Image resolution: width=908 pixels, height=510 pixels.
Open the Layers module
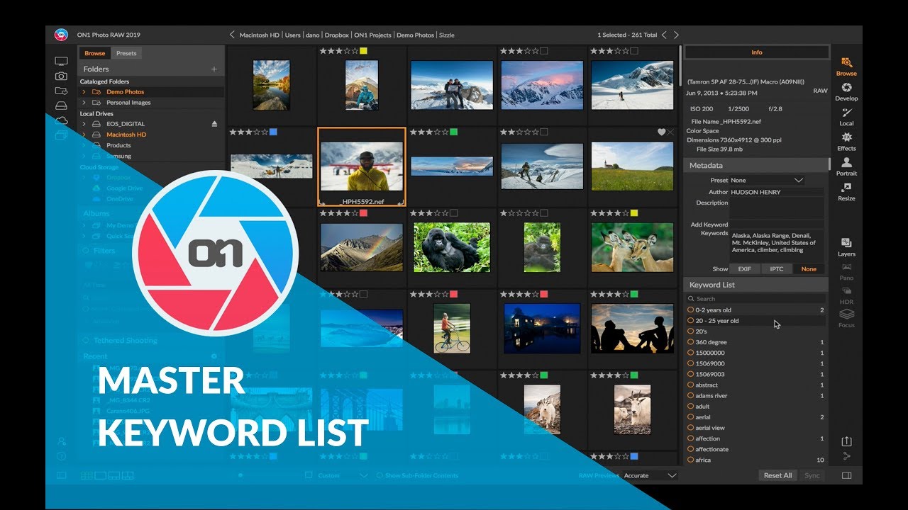[846, 246]
